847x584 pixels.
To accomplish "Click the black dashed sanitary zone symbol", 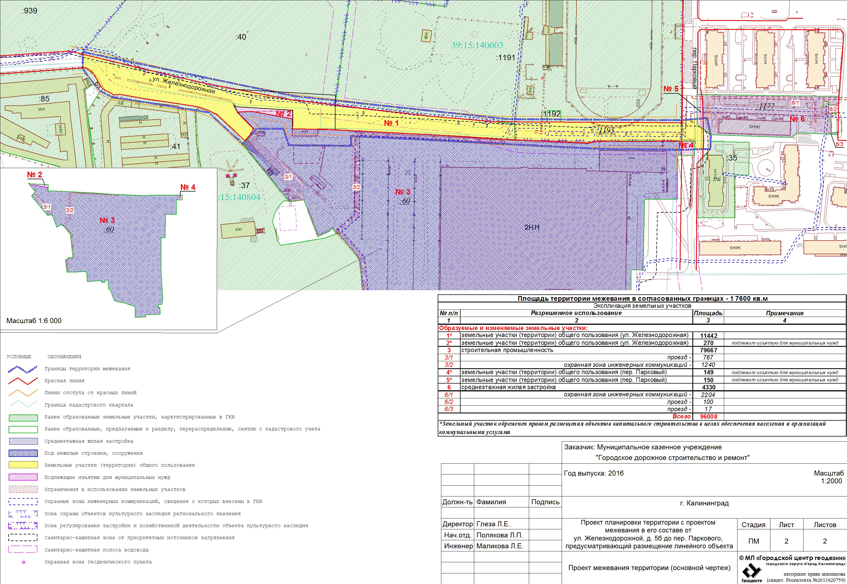I will coord(23,537).
